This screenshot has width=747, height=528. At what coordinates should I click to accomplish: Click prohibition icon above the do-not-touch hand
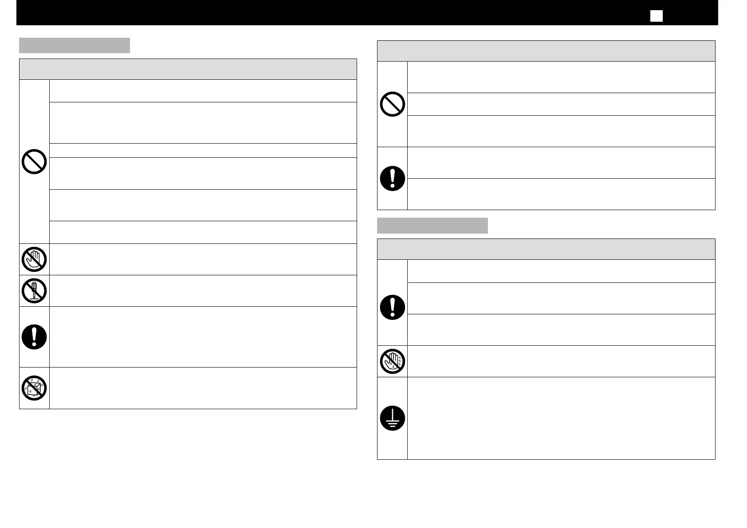click(34, 161)
